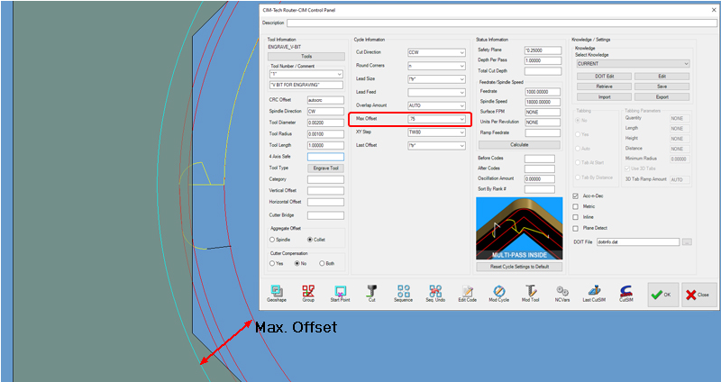Select the Group tool icon

(308, 292)
